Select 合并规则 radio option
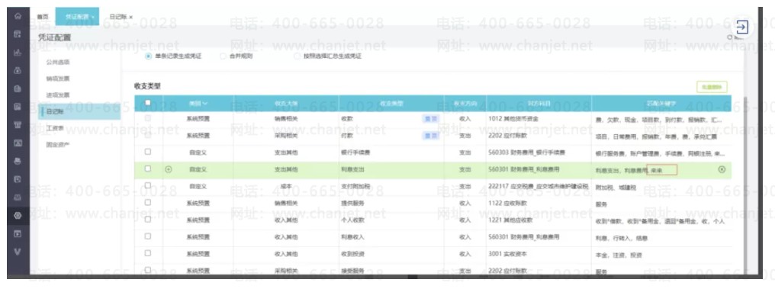Screen dimensions: 775x289 [x=223, y=56]
